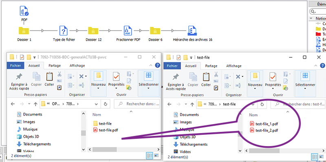The height and width of the screenshot is (162, 326).
Task: Open Fichier menu in test-file window
Action: (172, 66)
